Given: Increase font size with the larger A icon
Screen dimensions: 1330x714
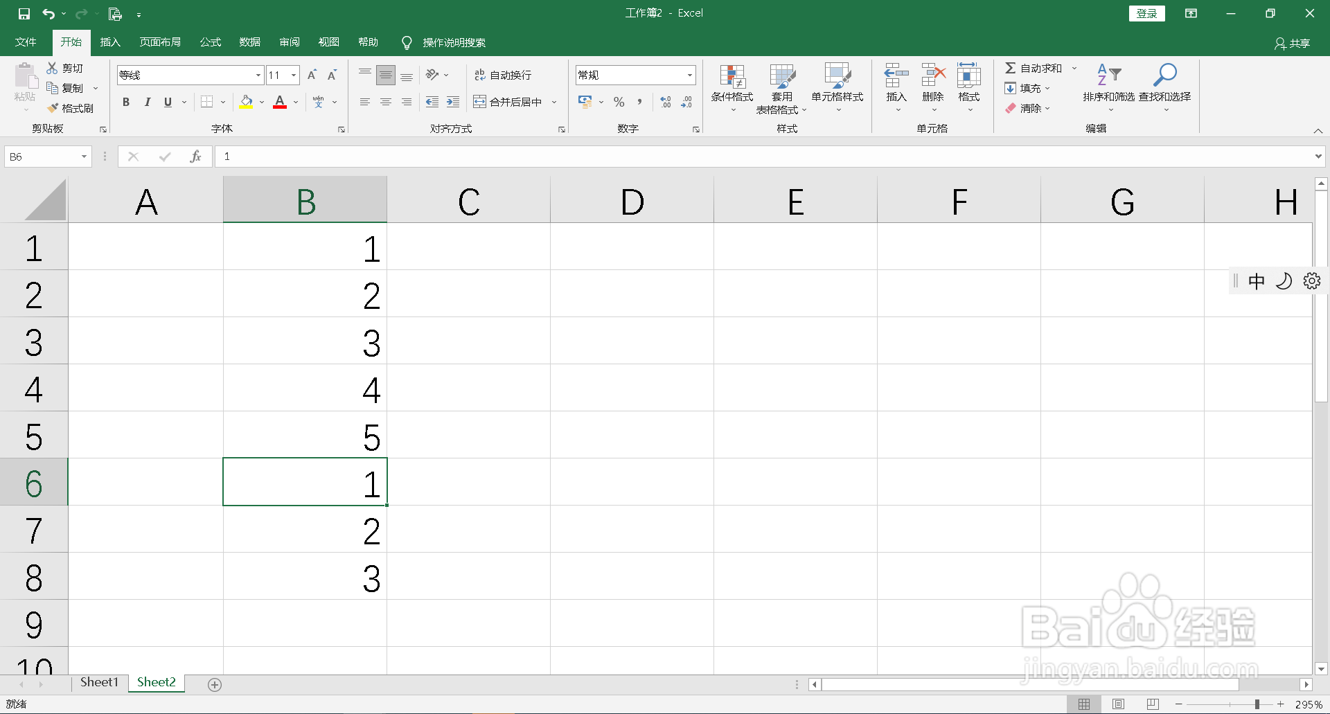Looking at the screenshot, I should tap(312, 75).
